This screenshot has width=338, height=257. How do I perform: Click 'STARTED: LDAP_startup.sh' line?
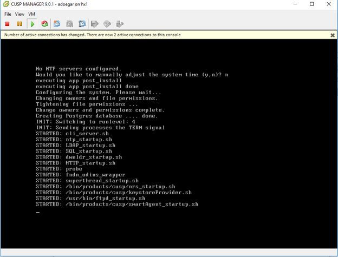coord(76,146)
